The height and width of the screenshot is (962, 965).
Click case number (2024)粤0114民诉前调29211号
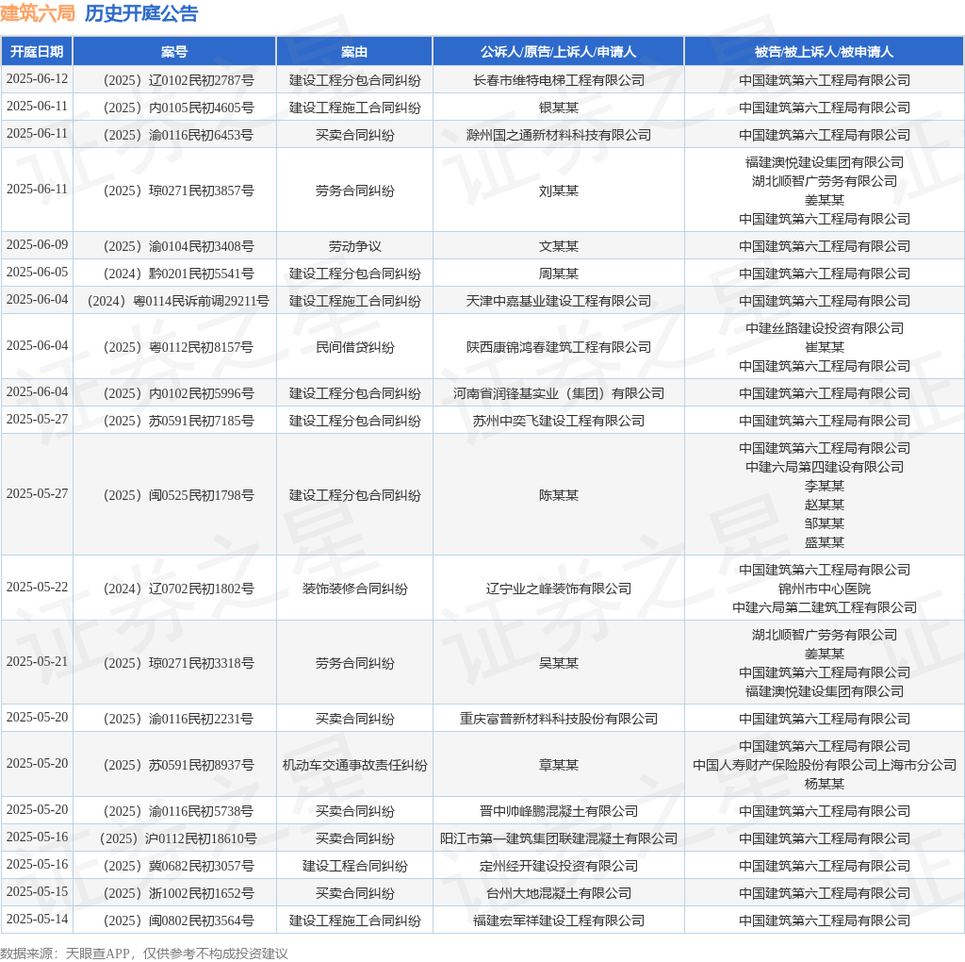[174, 301]
